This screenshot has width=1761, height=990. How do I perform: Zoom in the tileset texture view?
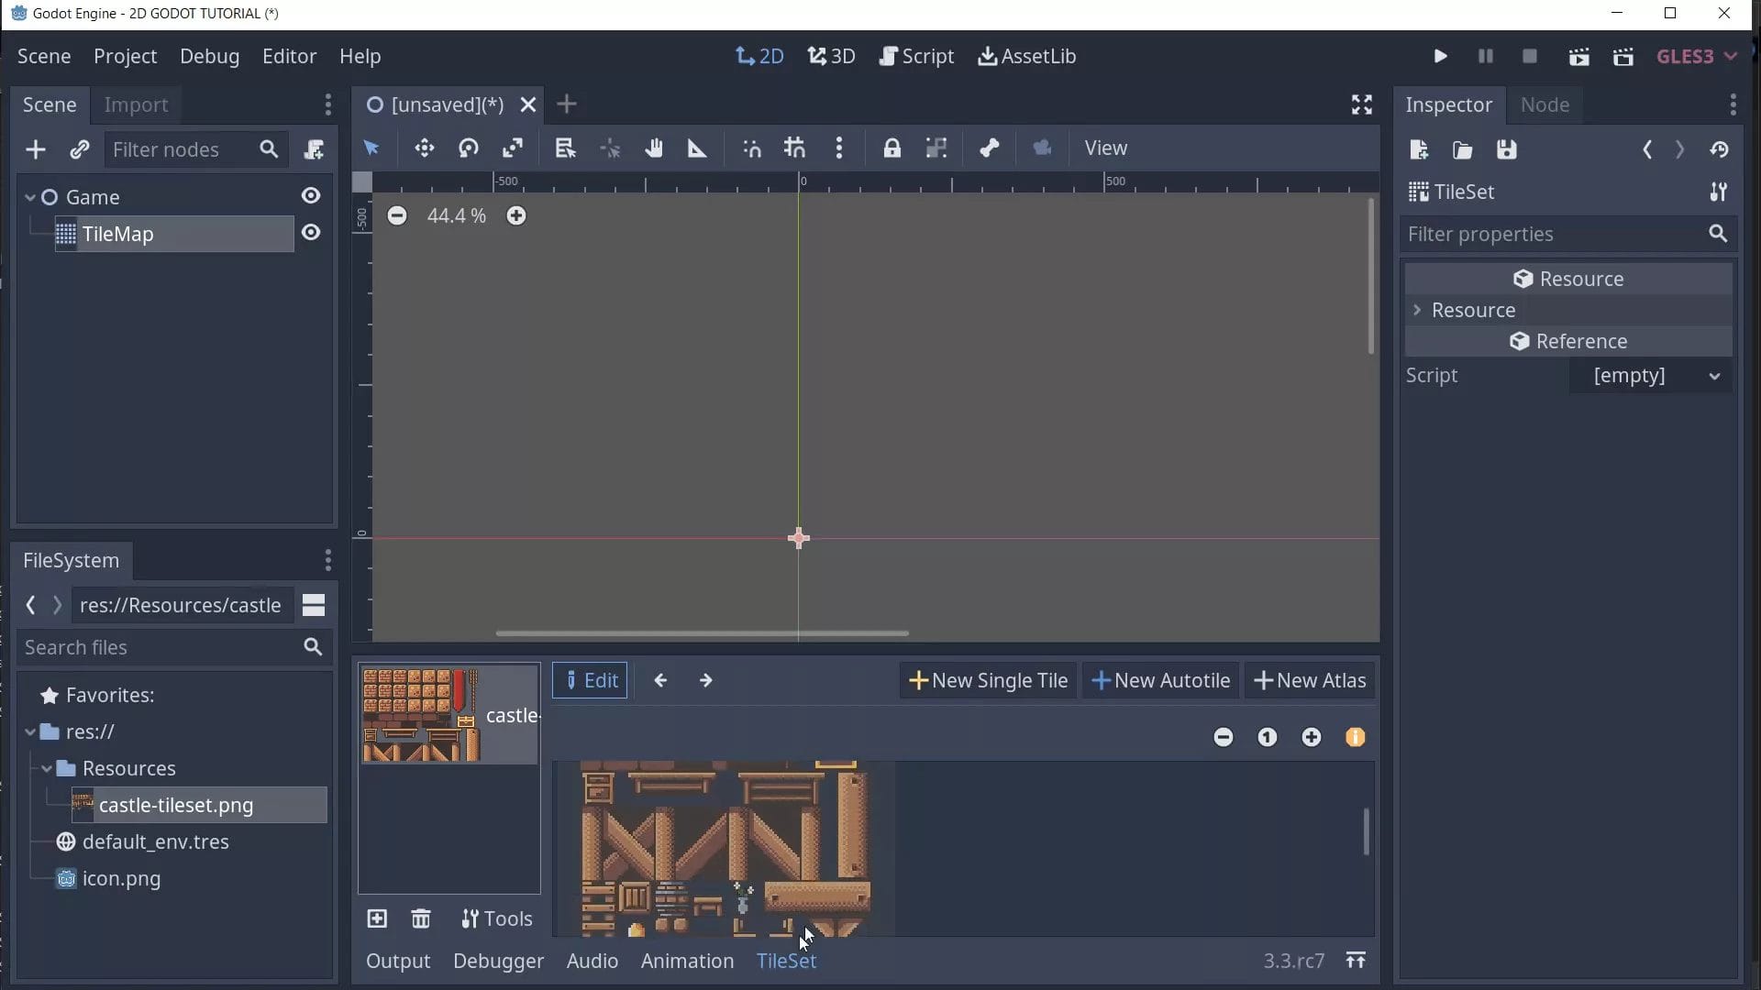(x=1312, y=737)
